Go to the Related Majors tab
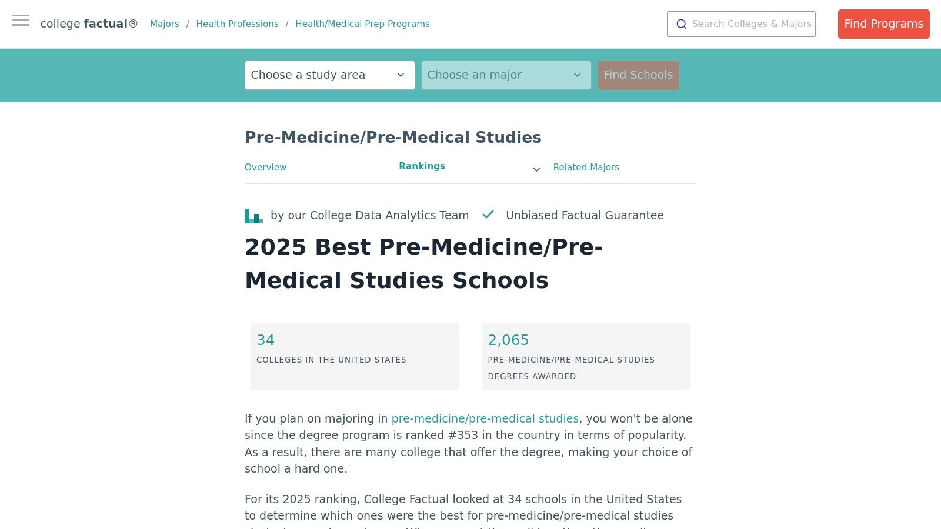The image size is (941, 529). point(586,168)
